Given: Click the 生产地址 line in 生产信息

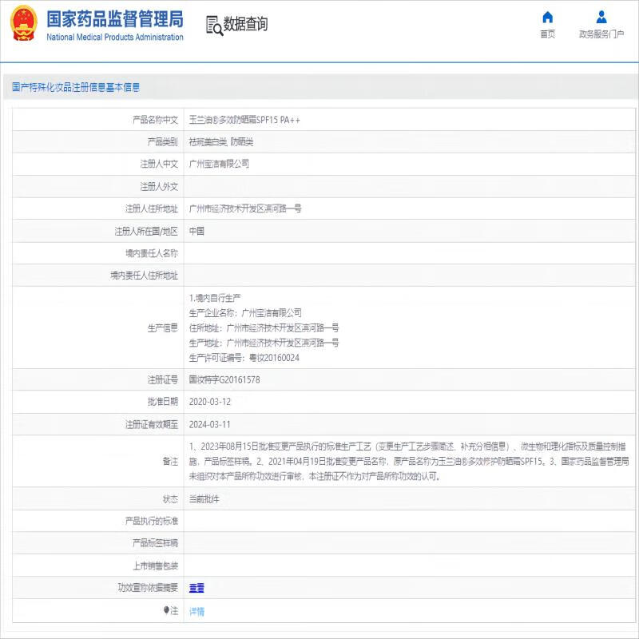Looking at the screenshot, I should point(264,343).
